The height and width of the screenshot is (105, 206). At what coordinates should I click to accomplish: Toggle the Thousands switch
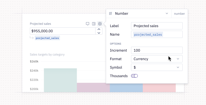tap(134, 76)
